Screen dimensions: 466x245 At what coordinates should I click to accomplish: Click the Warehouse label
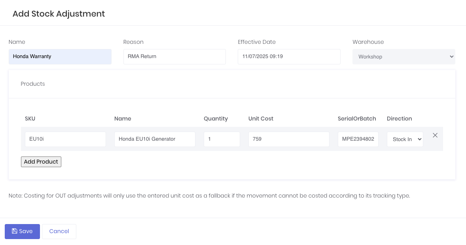tap(368, 42)
